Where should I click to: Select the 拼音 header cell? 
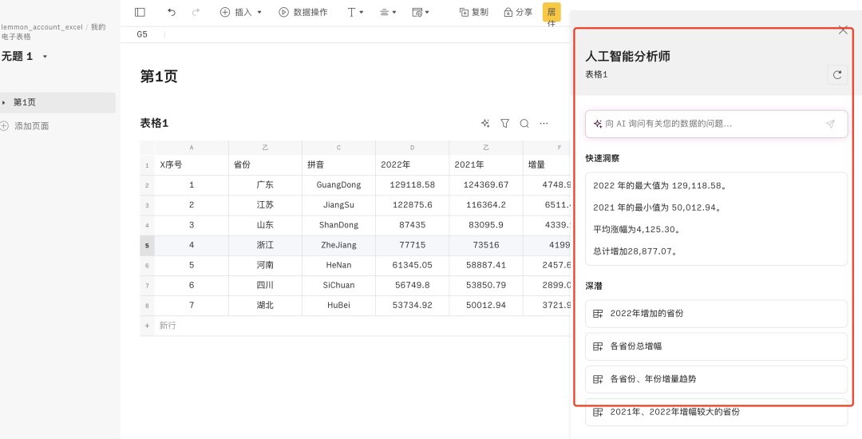[338, 165]
